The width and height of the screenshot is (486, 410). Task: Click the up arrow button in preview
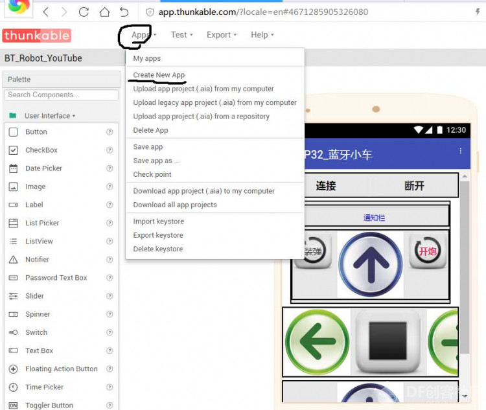(x=371, y=264)
